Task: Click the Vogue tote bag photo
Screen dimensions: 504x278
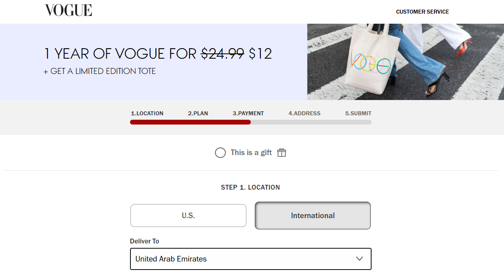Action: (x=405, y=62)
